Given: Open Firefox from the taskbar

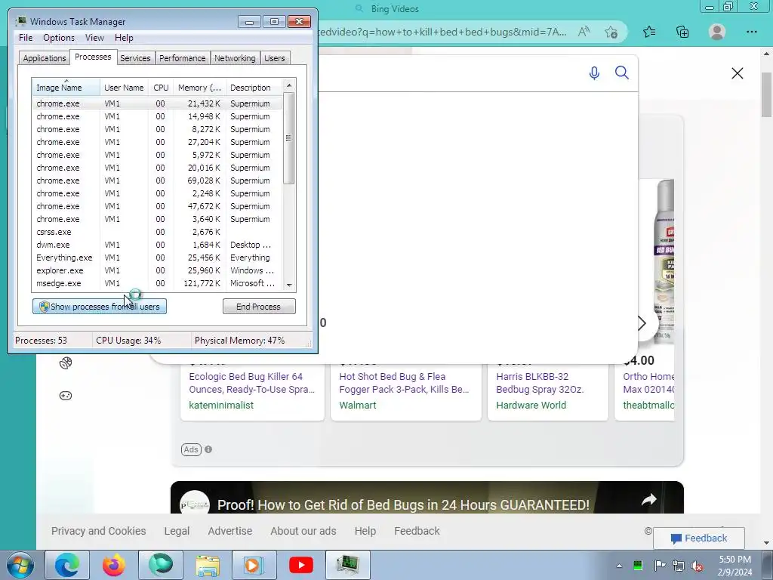Looking at the screenshot, I should point(114,565).
